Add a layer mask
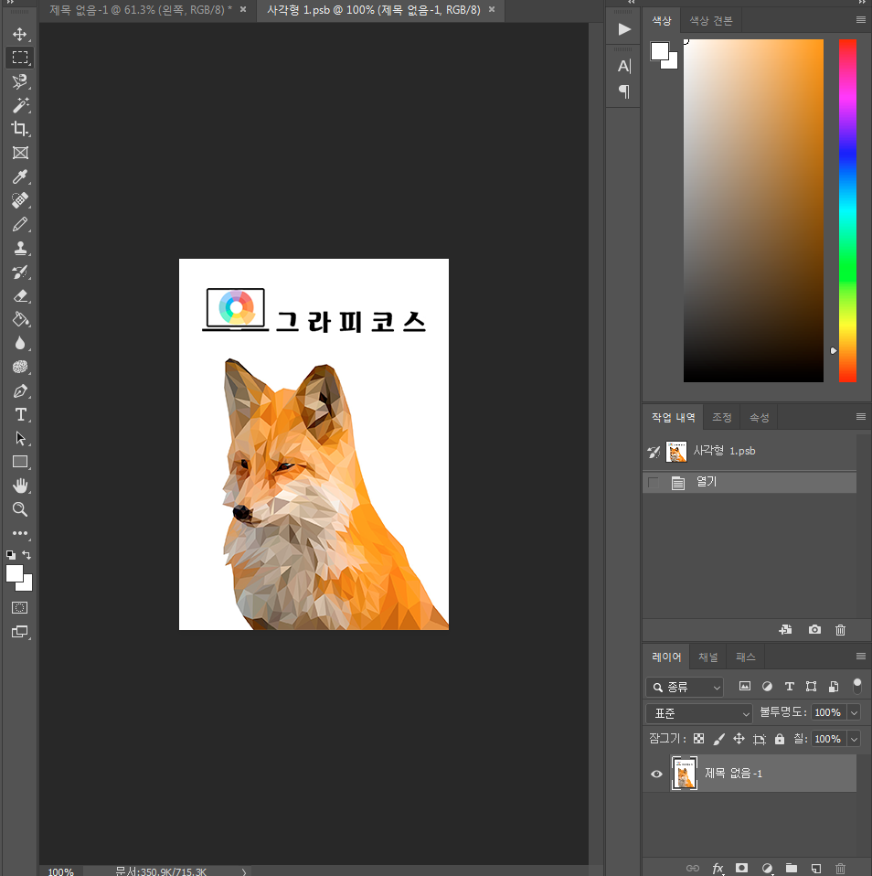872x876 pixels. 741,868
